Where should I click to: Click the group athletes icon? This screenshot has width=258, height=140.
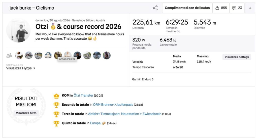[x=9, y=56]
